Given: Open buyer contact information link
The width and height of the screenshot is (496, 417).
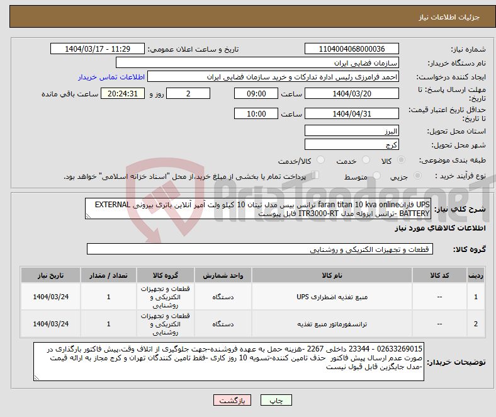Looking at the screenshot, I should pyautogui.click(x=111, y=77).
